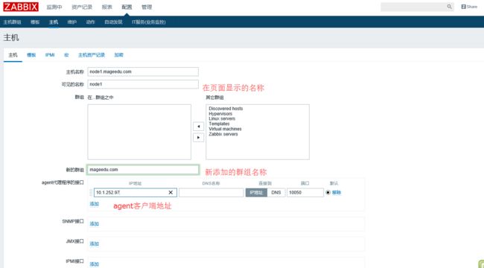Viewport: 484px width, 268px height.
Task: Click the search magnifier icon
Action: (x=449, y=7)
